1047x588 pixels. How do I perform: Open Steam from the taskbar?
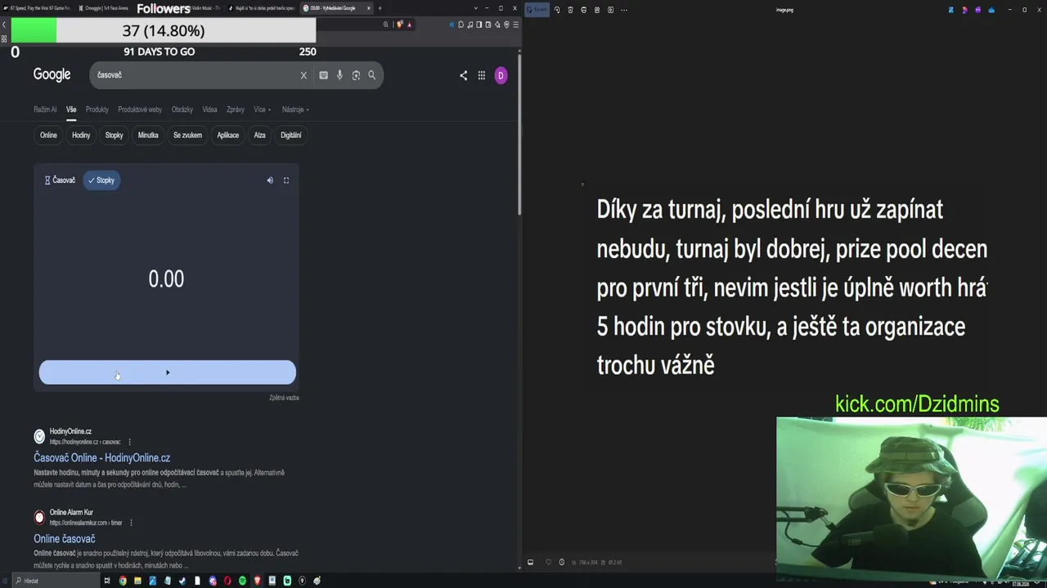(x=182, y=581)
